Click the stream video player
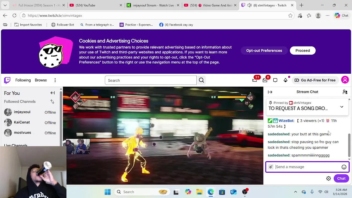 click(163, 136)
